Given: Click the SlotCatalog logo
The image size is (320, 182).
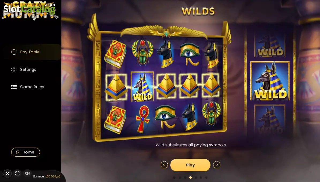Looking at the screenshot, I should click(29, 9).
